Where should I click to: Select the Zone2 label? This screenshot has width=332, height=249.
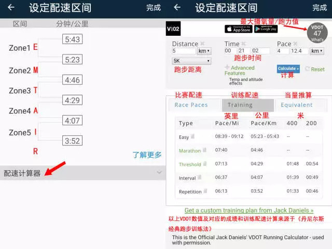(x=20, y=71)
